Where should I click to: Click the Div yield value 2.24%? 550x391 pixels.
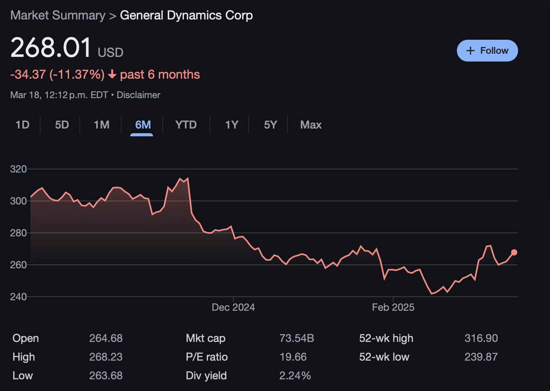(x=295, y=375)
